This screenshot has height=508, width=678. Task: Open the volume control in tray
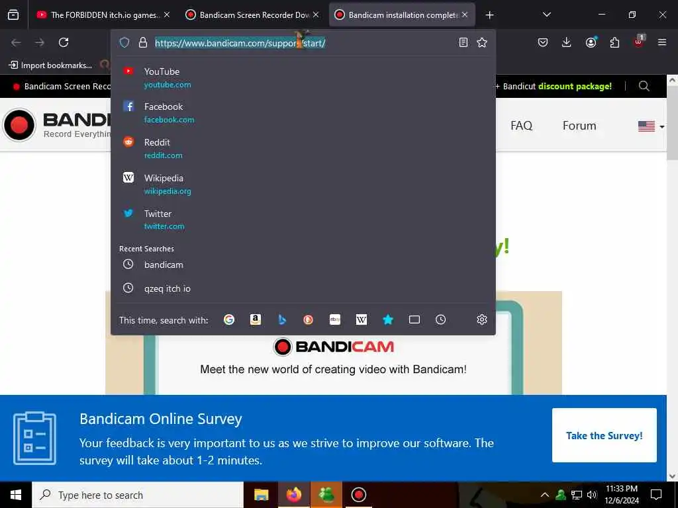(592, 495)
